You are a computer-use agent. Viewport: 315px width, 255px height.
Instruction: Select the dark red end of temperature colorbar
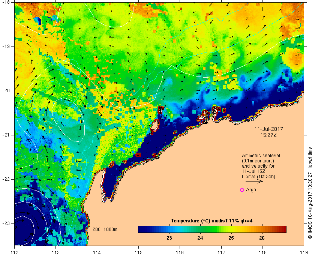[x=283, y=229]
